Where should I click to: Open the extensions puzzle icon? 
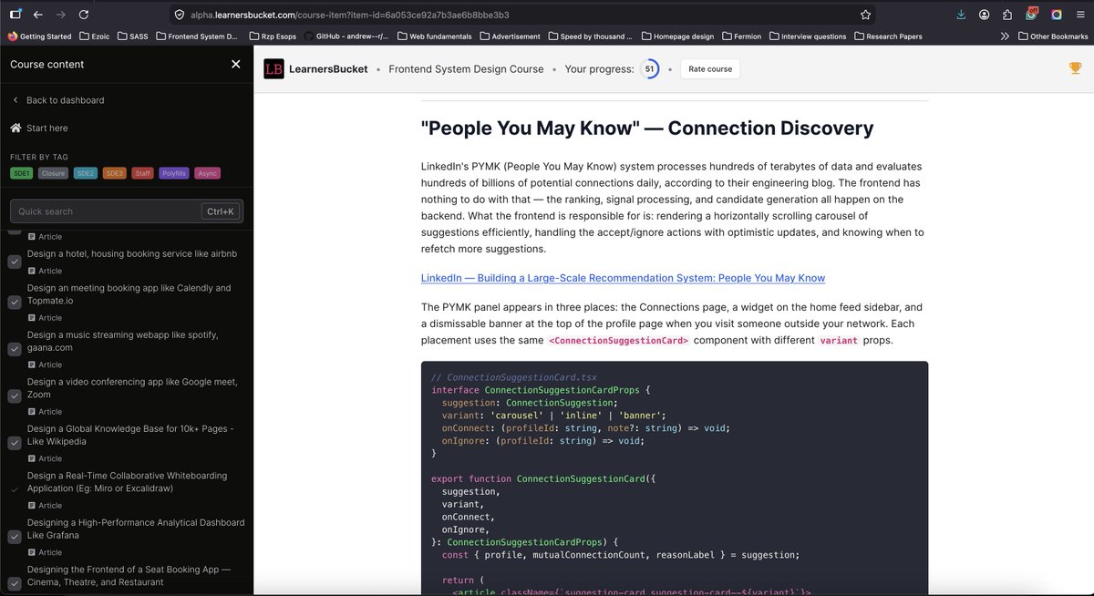point(1007,15)
